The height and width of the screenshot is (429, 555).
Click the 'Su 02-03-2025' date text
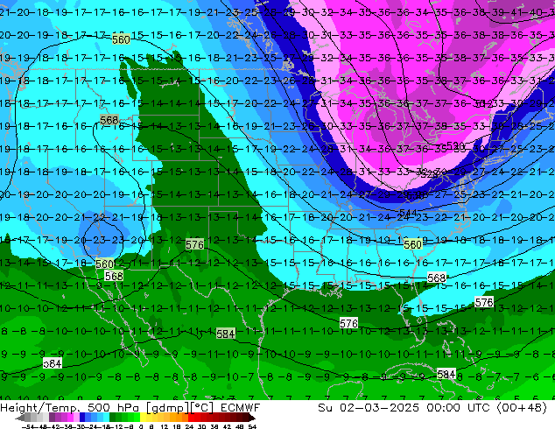coord(369,408)
